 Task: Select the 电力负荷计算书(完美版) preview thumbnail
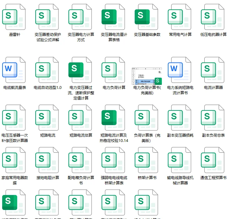[x=147, y=76]
